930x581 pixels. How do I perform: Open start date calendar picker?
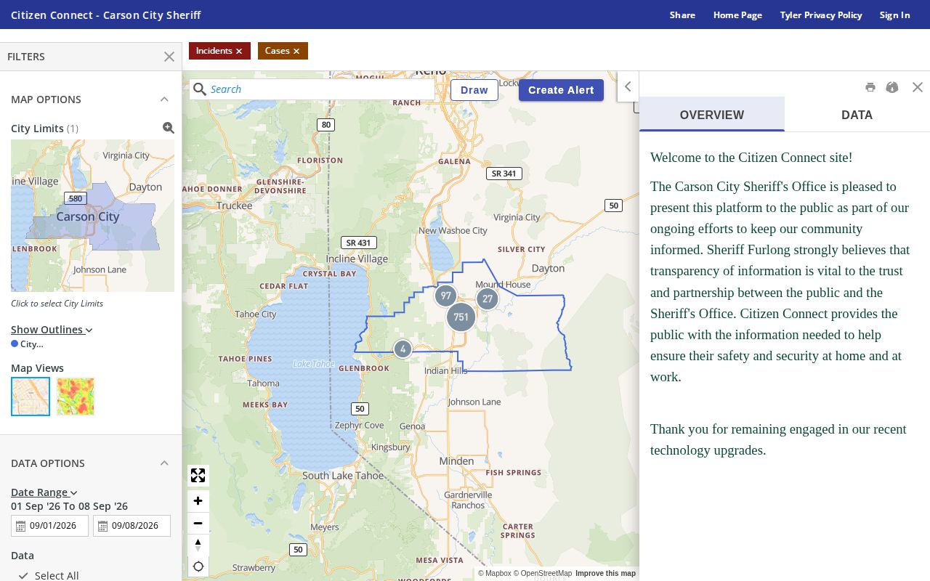click(21, 526)
